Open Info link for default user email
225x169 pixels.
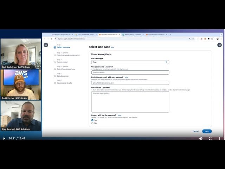(126, 77)
